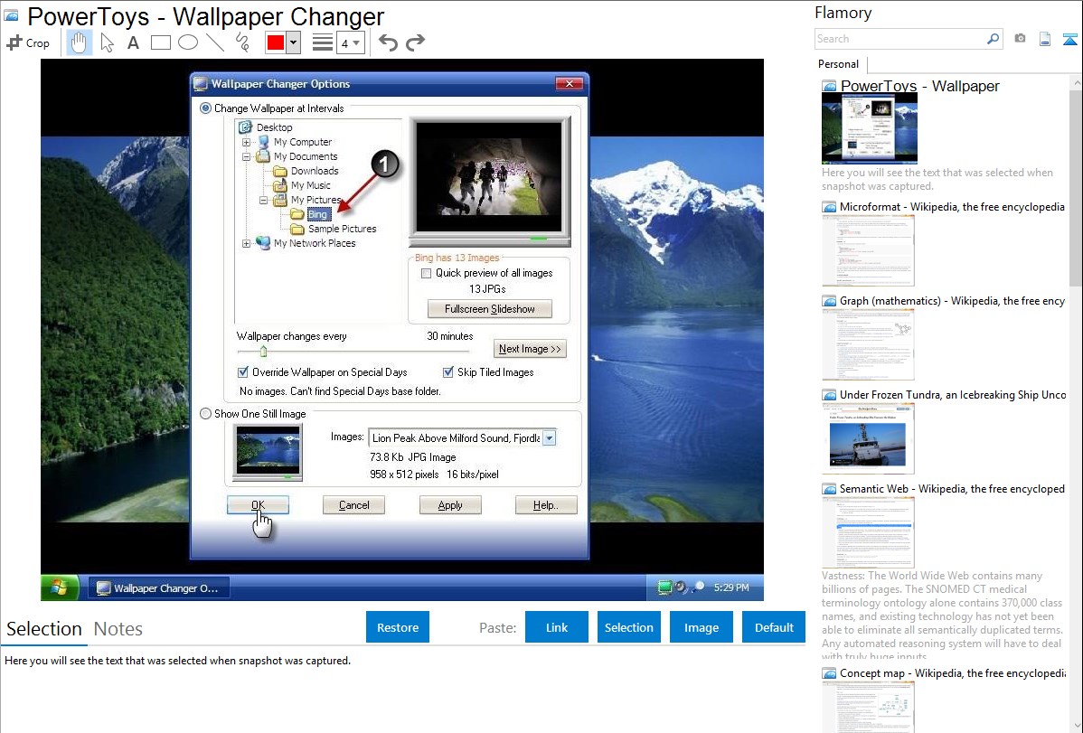Switch to the Notes tab

[118, 629]
